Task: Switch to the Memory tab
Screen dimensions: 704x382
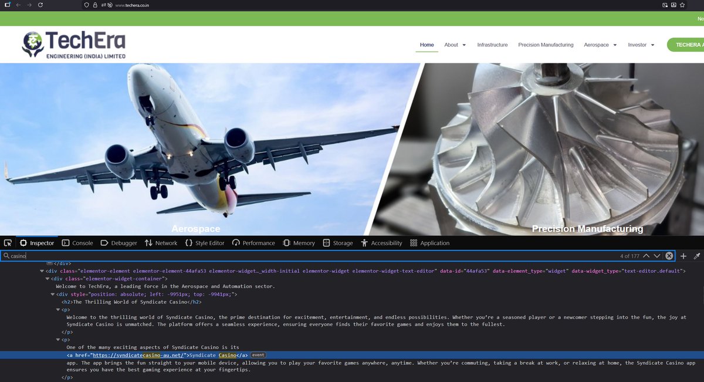Action: click(299, 243)
